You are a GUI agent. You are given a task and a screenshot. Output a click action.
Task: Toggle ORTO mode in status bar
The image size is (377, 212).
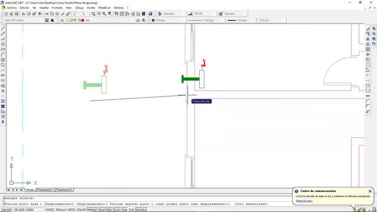[71, 210]
